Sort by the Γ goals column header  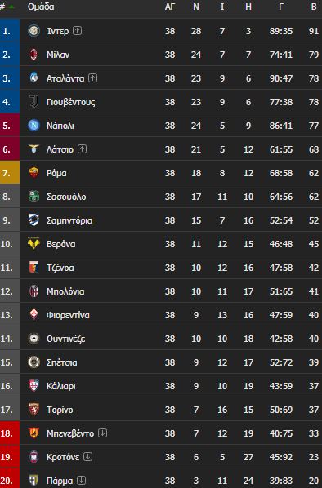click(x=281, y=7)
